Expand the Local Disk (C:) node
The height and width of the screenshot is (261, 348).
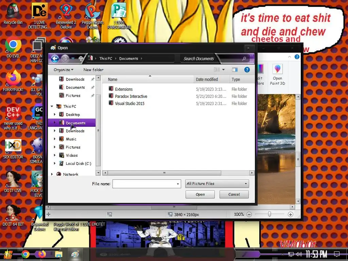[55, 163]
